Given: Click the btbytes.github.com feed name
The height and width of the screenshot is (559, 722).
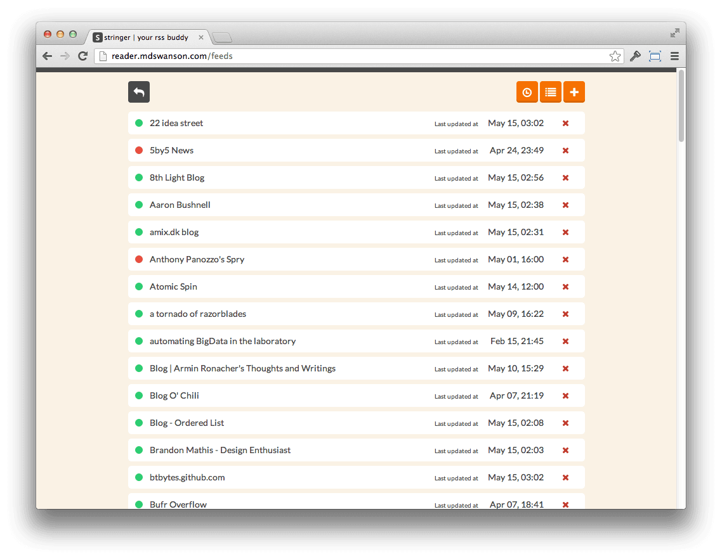Looking at the screenshot, I should (187, 478).
